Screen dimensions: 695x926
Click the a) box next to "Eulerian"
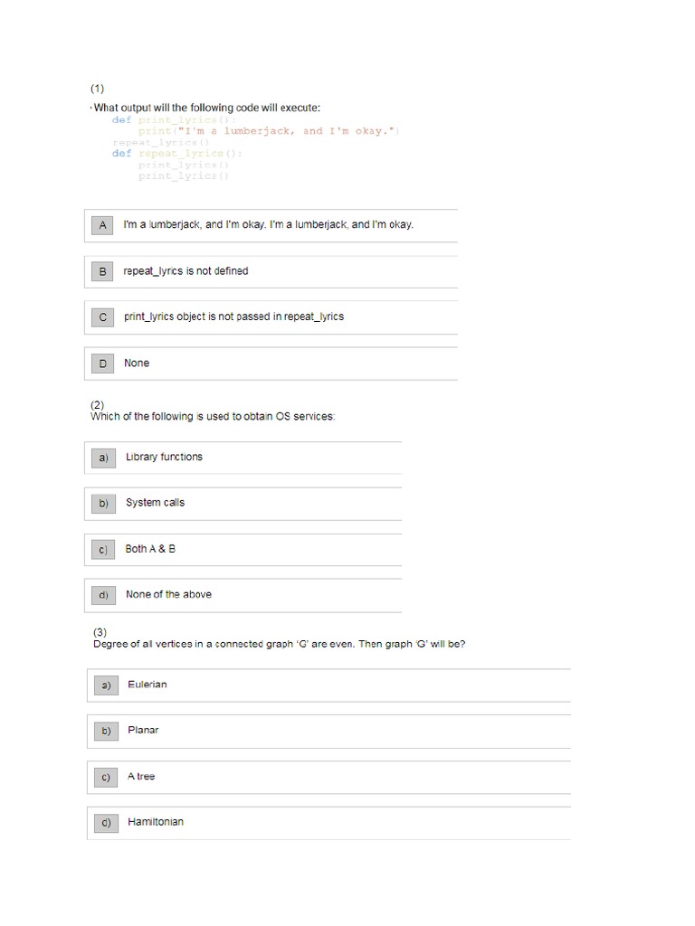(x=106, y=685)
